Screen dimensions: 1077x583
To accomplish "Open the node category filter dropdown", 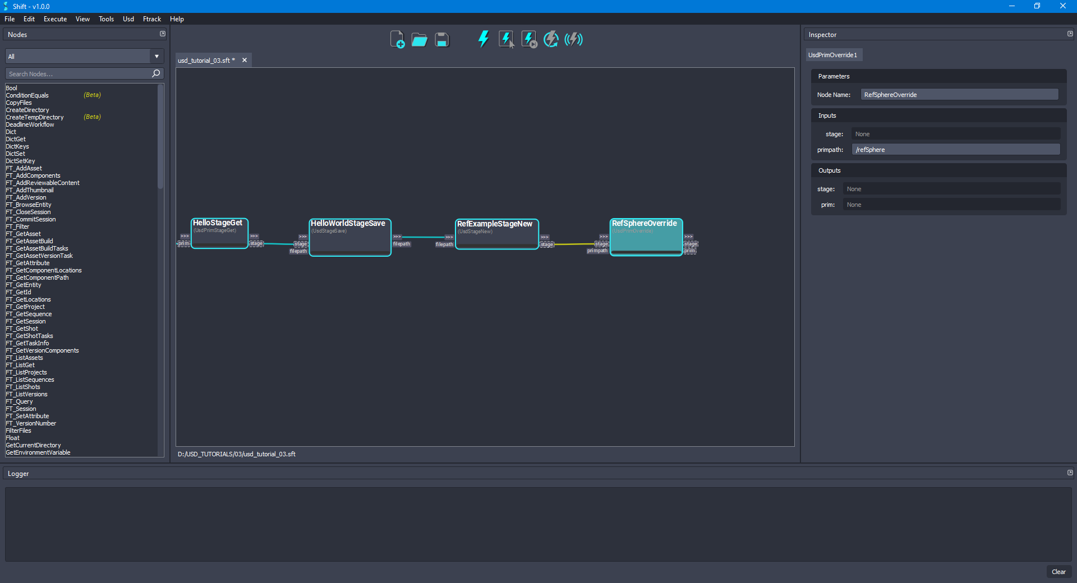I will 157,56.
